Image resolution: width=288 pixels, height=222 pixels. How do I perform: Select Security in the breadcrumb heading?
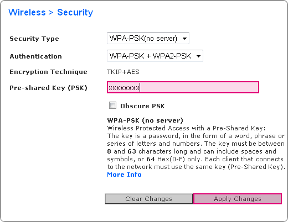(x=75, y=13)
